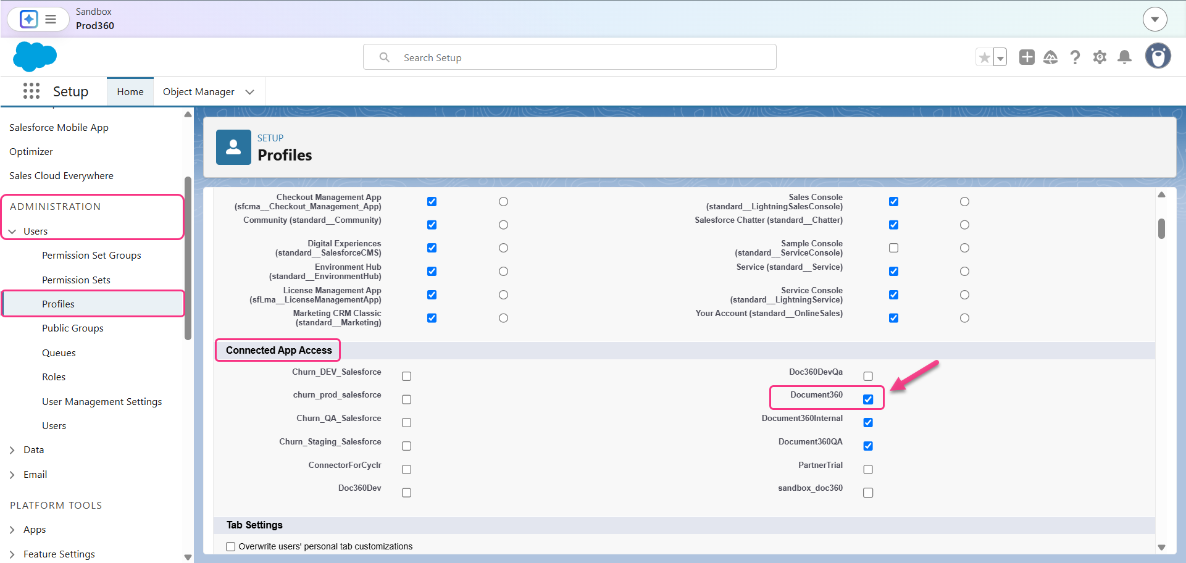Enable churn_prod_salesforce connected app access
This screenshot has width=1186, height=563.
pyautogui.click(x=406, y=399)
